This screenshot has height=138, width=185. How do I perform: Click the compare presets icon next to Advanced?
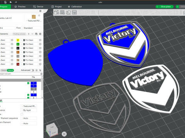(x=40, y=70)
